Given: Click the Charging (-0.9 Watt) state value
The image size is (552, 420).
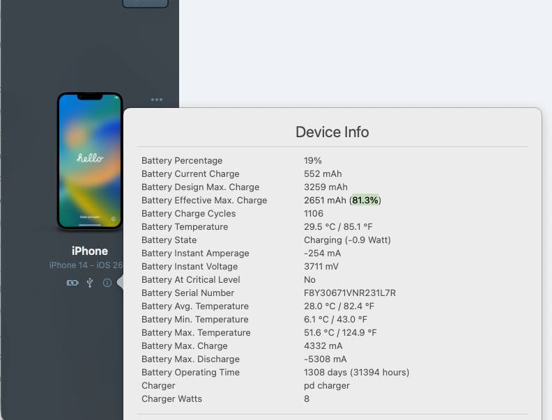Looking at the screenshot, I should 347,240.
